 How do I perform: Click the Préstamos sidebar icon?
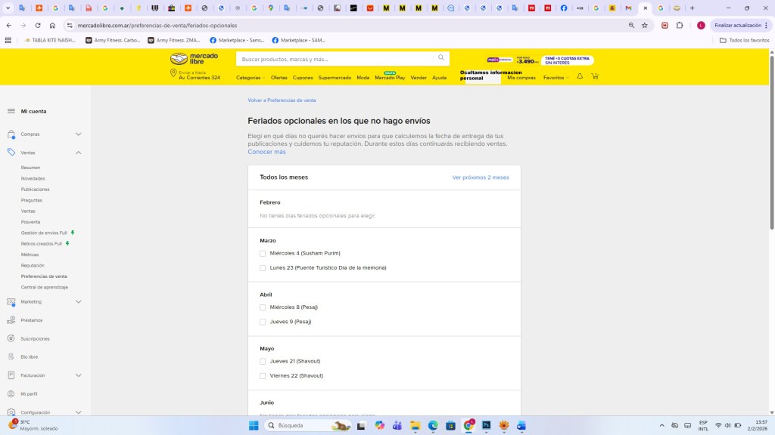11,320
